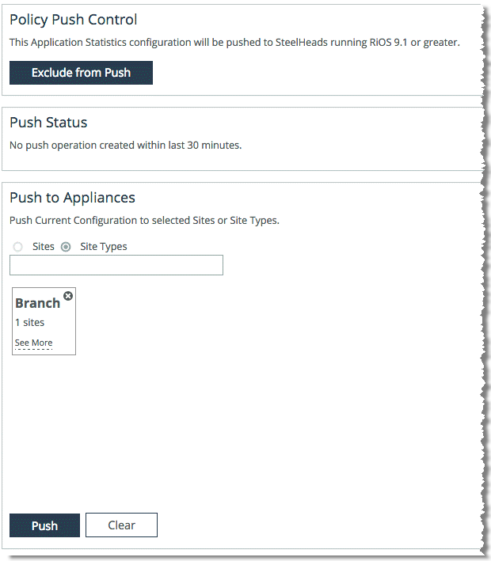Click the Push Status heading
Viewport: 491px width, 561px height.
(x=48, y=123)
